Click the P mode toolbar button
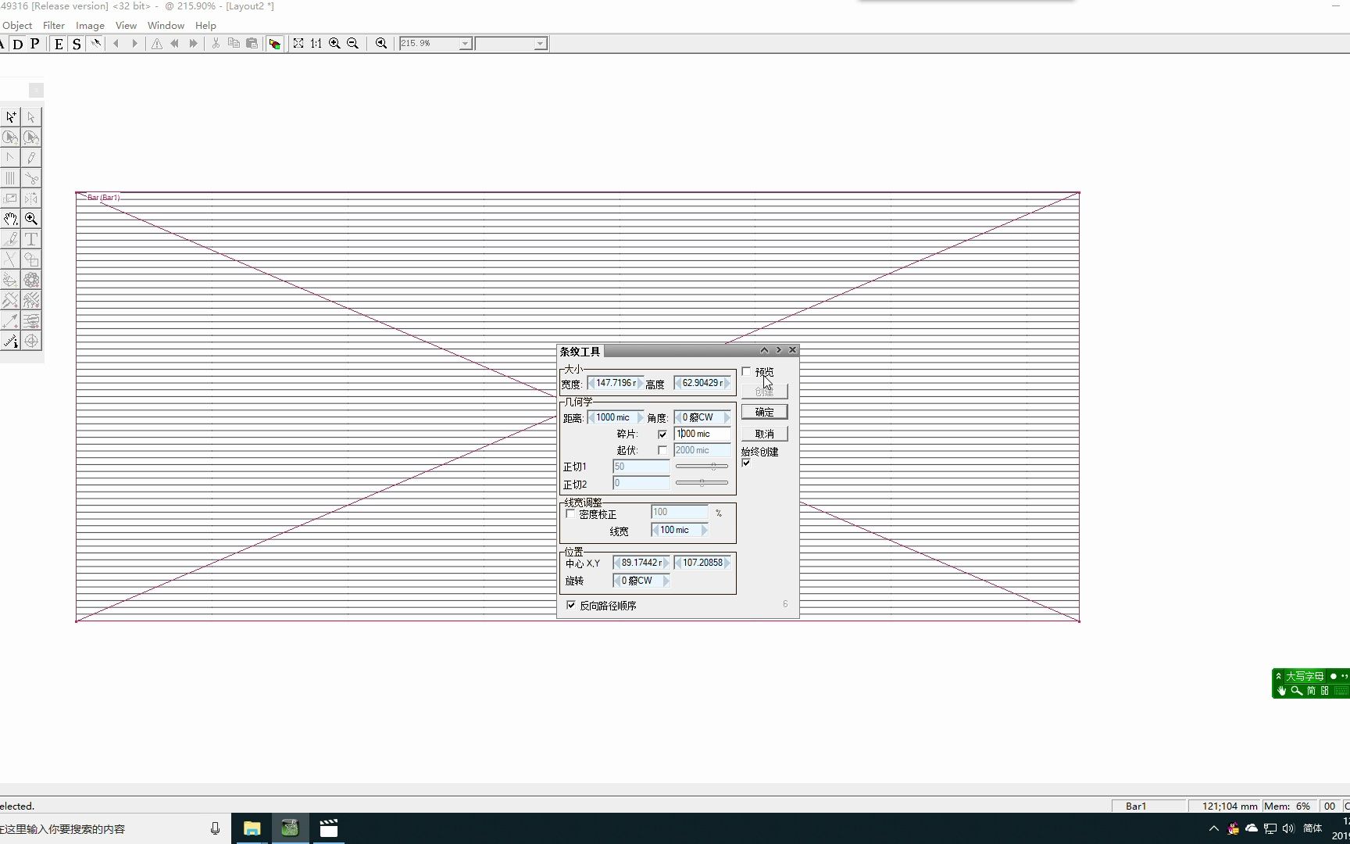1350x844 pixels. (35, 44)
